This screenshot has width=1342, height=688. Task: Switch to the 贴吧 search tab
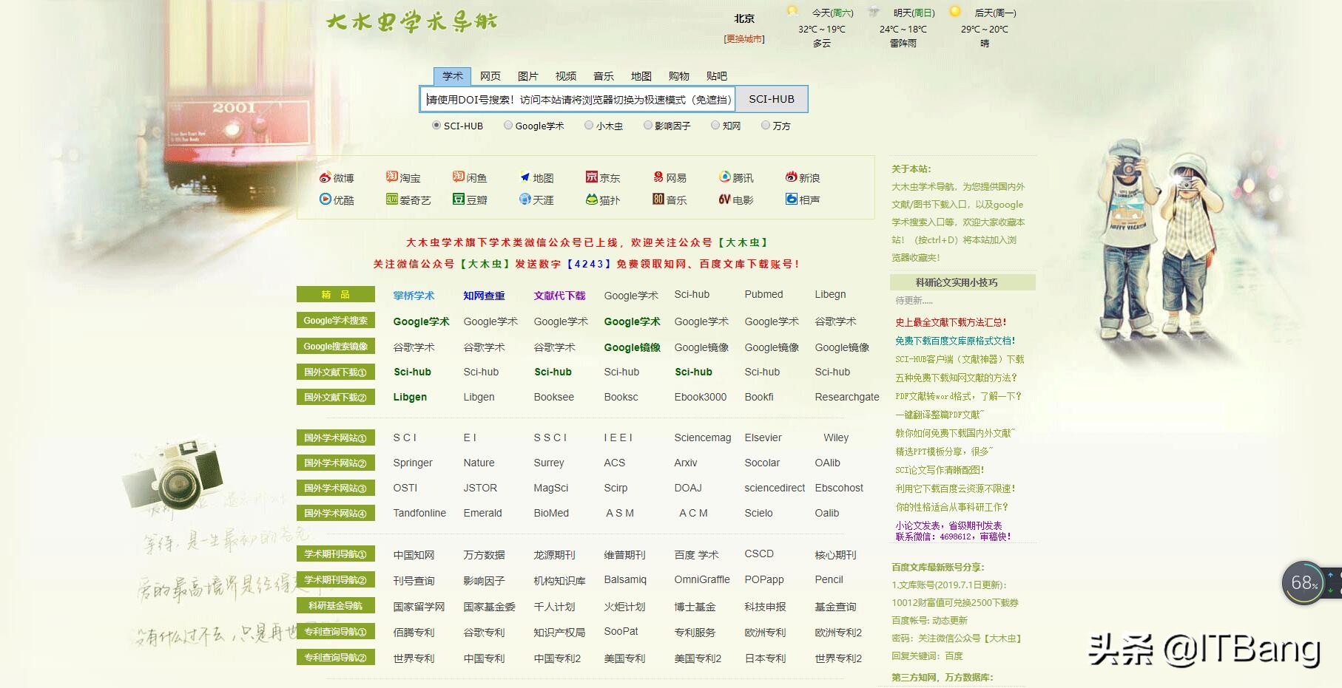coord(717,76)
